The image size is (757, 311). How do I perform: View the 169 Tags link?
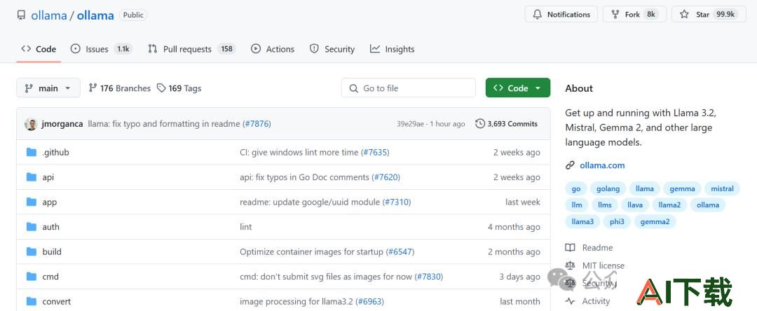pos(179,88)
